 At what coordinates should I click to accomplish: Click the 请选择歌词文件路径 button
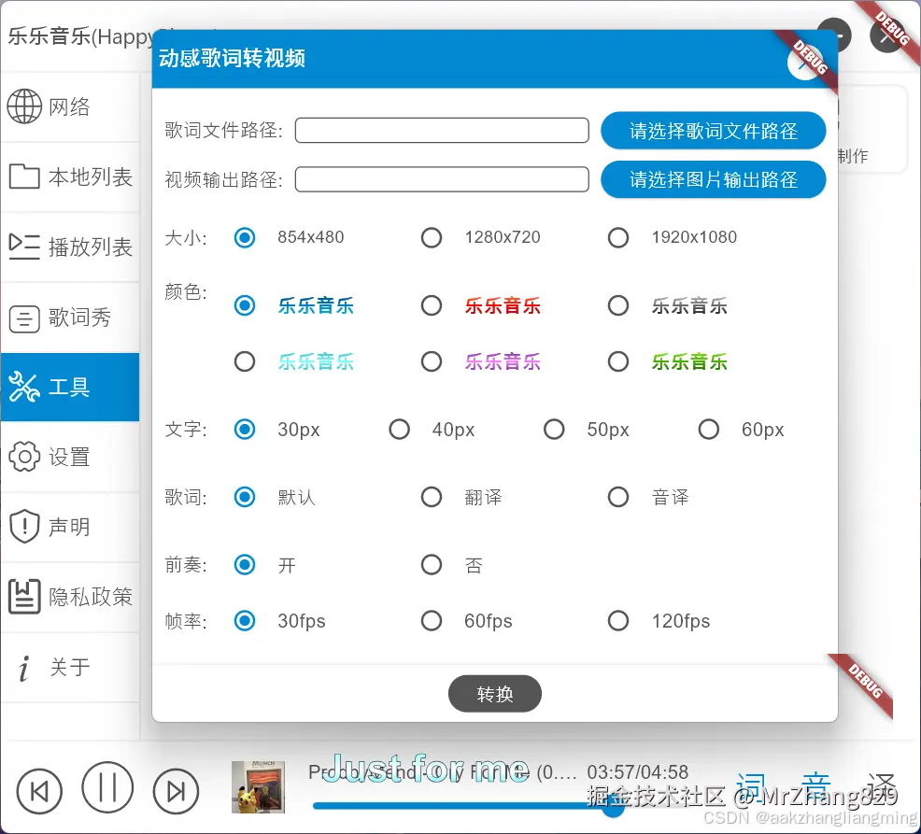pyautogui.click(x=713, y=130)
